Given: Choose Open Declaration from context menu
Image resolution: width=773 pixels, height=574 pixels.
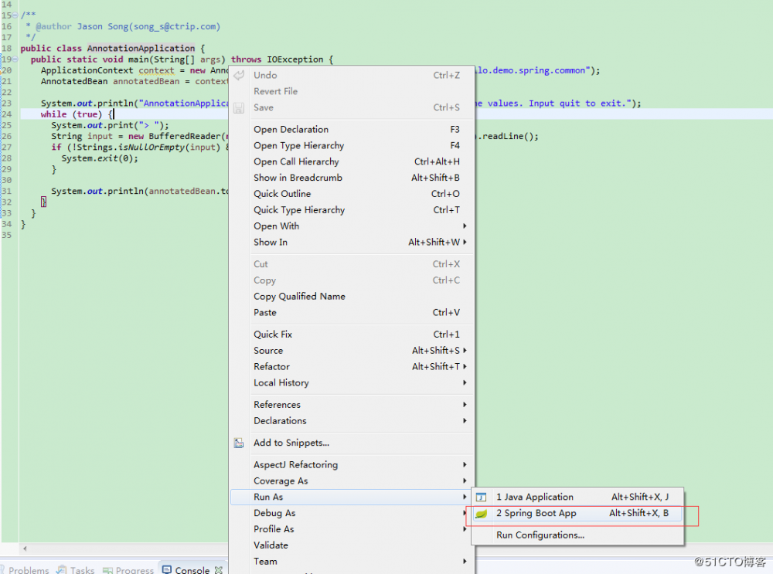Looking at the screenshot, I should click(x=352, y=130).
